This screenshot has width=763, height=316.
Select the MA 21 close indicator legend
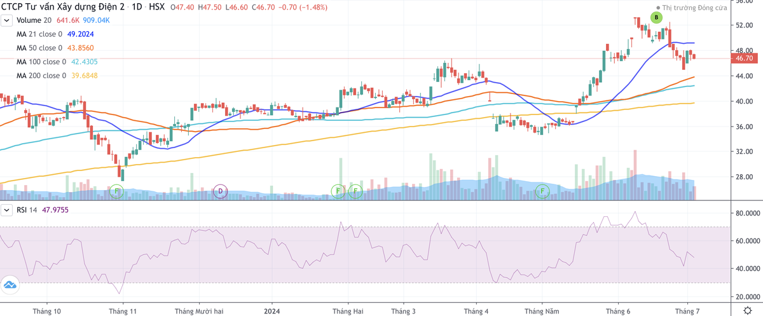40,34
